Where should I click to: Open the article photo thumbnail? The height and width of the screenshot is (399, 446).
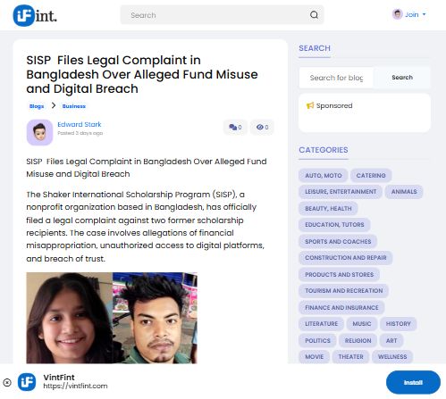click(x=112, y=318)
